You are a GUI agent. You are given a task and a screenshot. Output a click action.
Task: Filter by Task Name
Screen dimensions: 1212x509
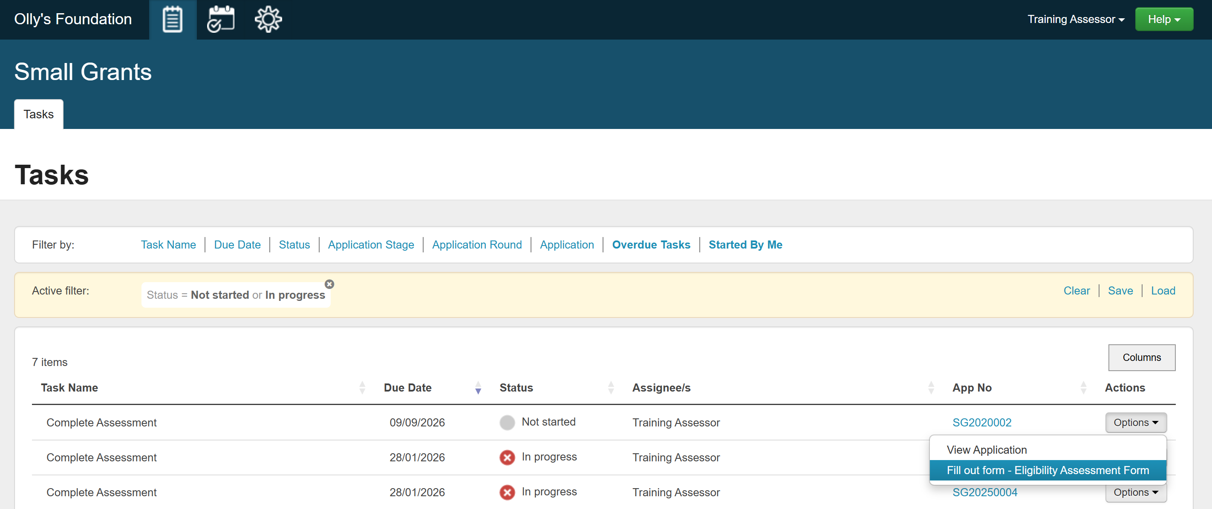[168, 245]
